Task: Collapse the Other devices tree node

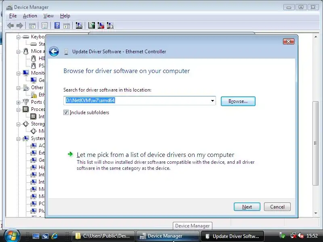Action: pyautogui.click(x=18, y=88)
